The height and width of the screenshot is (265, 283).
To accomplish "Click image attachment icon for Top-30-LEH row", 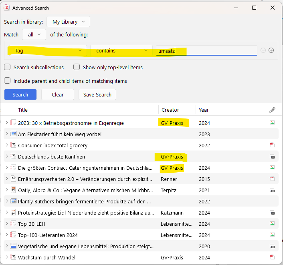I will coord(272,224).
